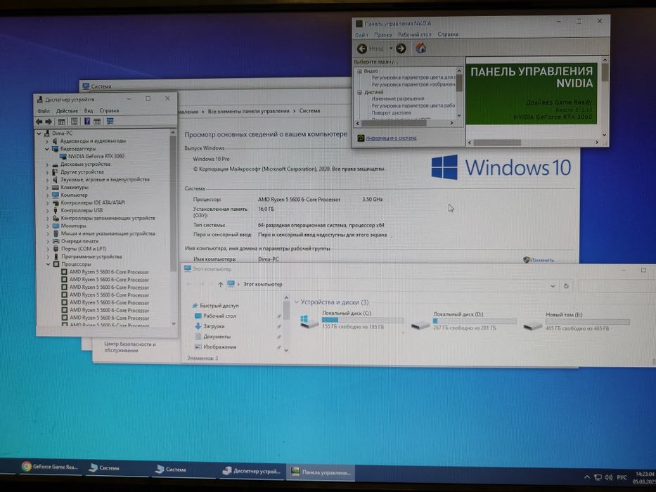Open Chrome GeForce Game Ready taskbar item
Screen dimensions: 656x492
tap(49, 467)
